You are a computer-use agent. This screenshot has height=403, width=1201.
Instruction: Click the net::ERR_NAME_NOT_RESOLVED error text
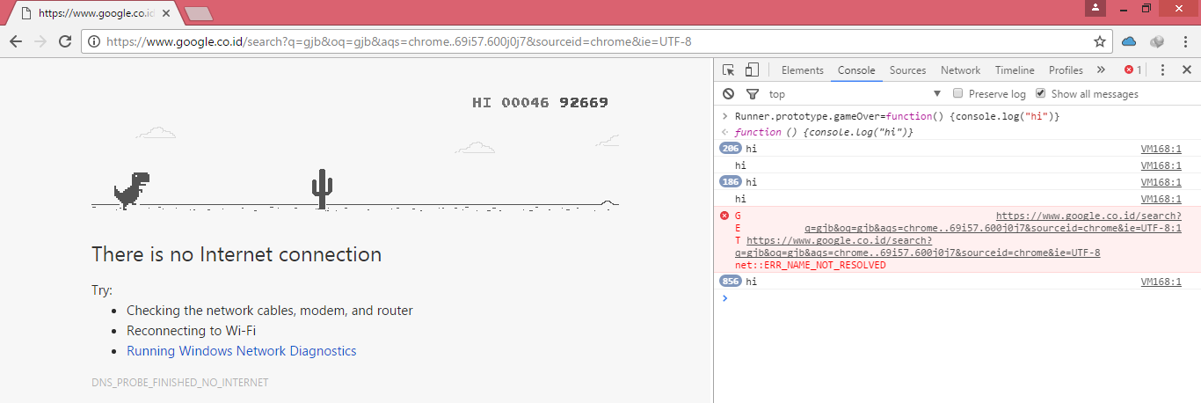click(x=810, y=265)
